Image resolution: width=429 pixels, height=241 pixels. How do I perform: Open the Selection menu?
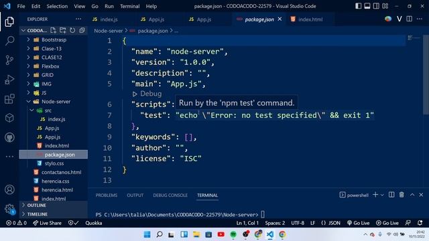tap(57, 6)
